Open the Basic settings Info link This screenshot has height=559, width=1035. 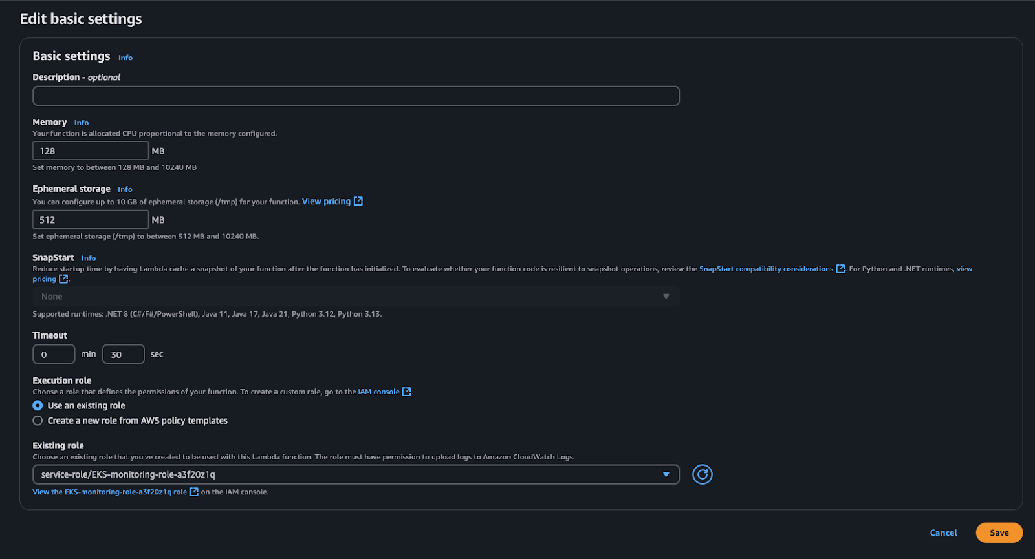(125, 58)
